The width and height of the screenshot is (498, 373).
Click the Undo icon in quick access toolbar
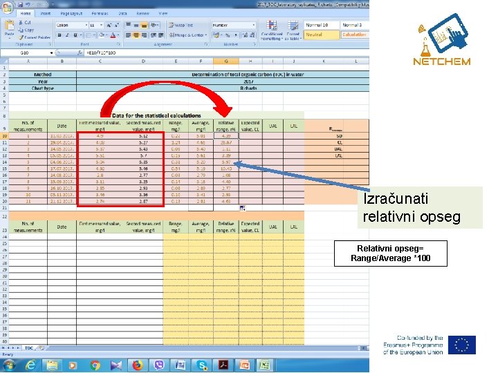pyautogui.click(x=28, y=4)
